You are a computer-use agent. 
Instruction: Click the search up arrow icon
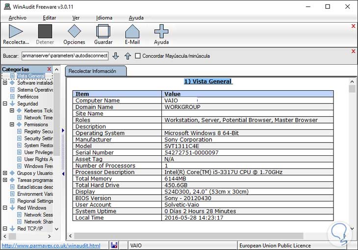pos(128,56)
